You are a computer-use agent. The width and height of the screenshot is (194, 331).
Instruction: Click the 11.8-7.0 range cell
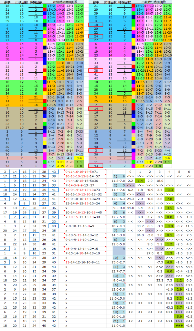point(119,181)
